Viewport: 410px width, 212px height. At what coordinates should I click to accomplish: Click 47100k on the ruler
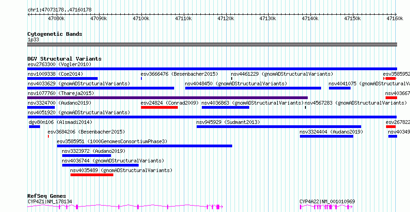(141, 18)
